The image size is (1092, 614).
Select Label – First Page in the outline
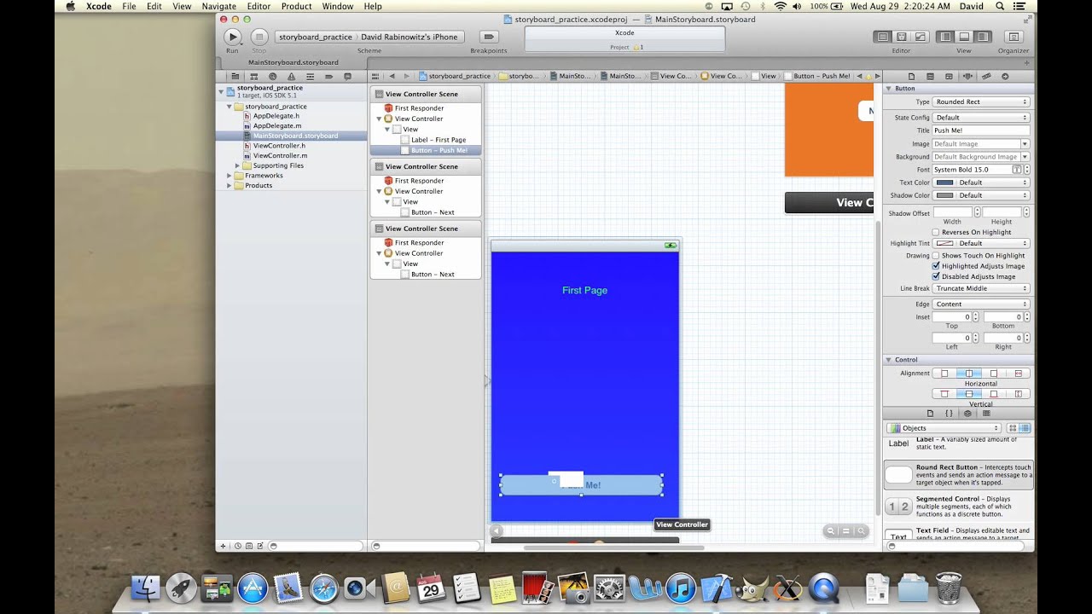(439, 140)
